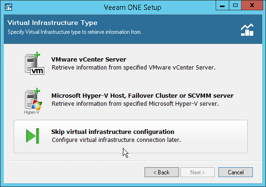The height and width of the screenshot is (187, 266).
Task: Maximize the Veeam ONE Setup window
Action: point(235,6)
